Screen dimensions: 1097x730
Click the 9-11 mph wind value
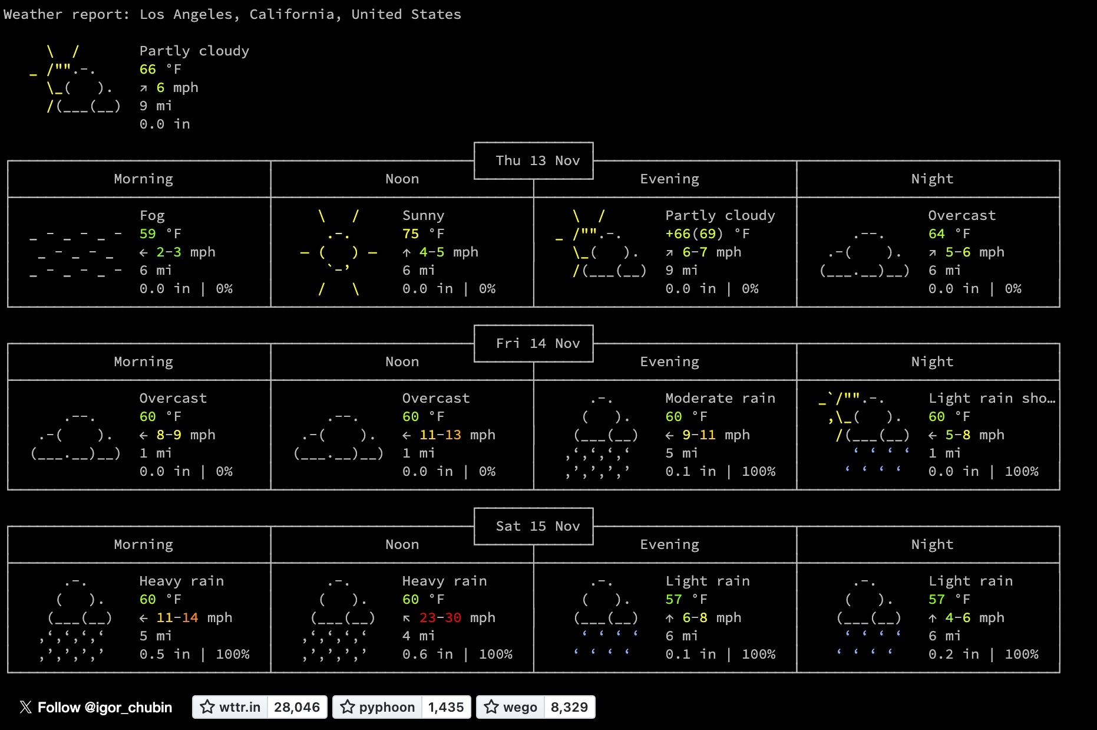coord(707,435)
